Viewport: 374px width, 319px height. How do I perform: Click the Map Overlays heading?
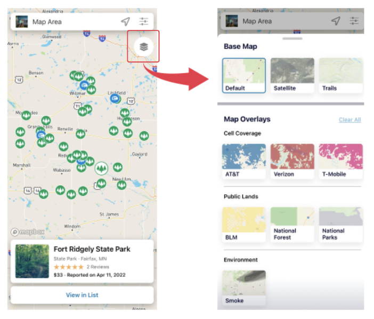click(x=247, y=119)
